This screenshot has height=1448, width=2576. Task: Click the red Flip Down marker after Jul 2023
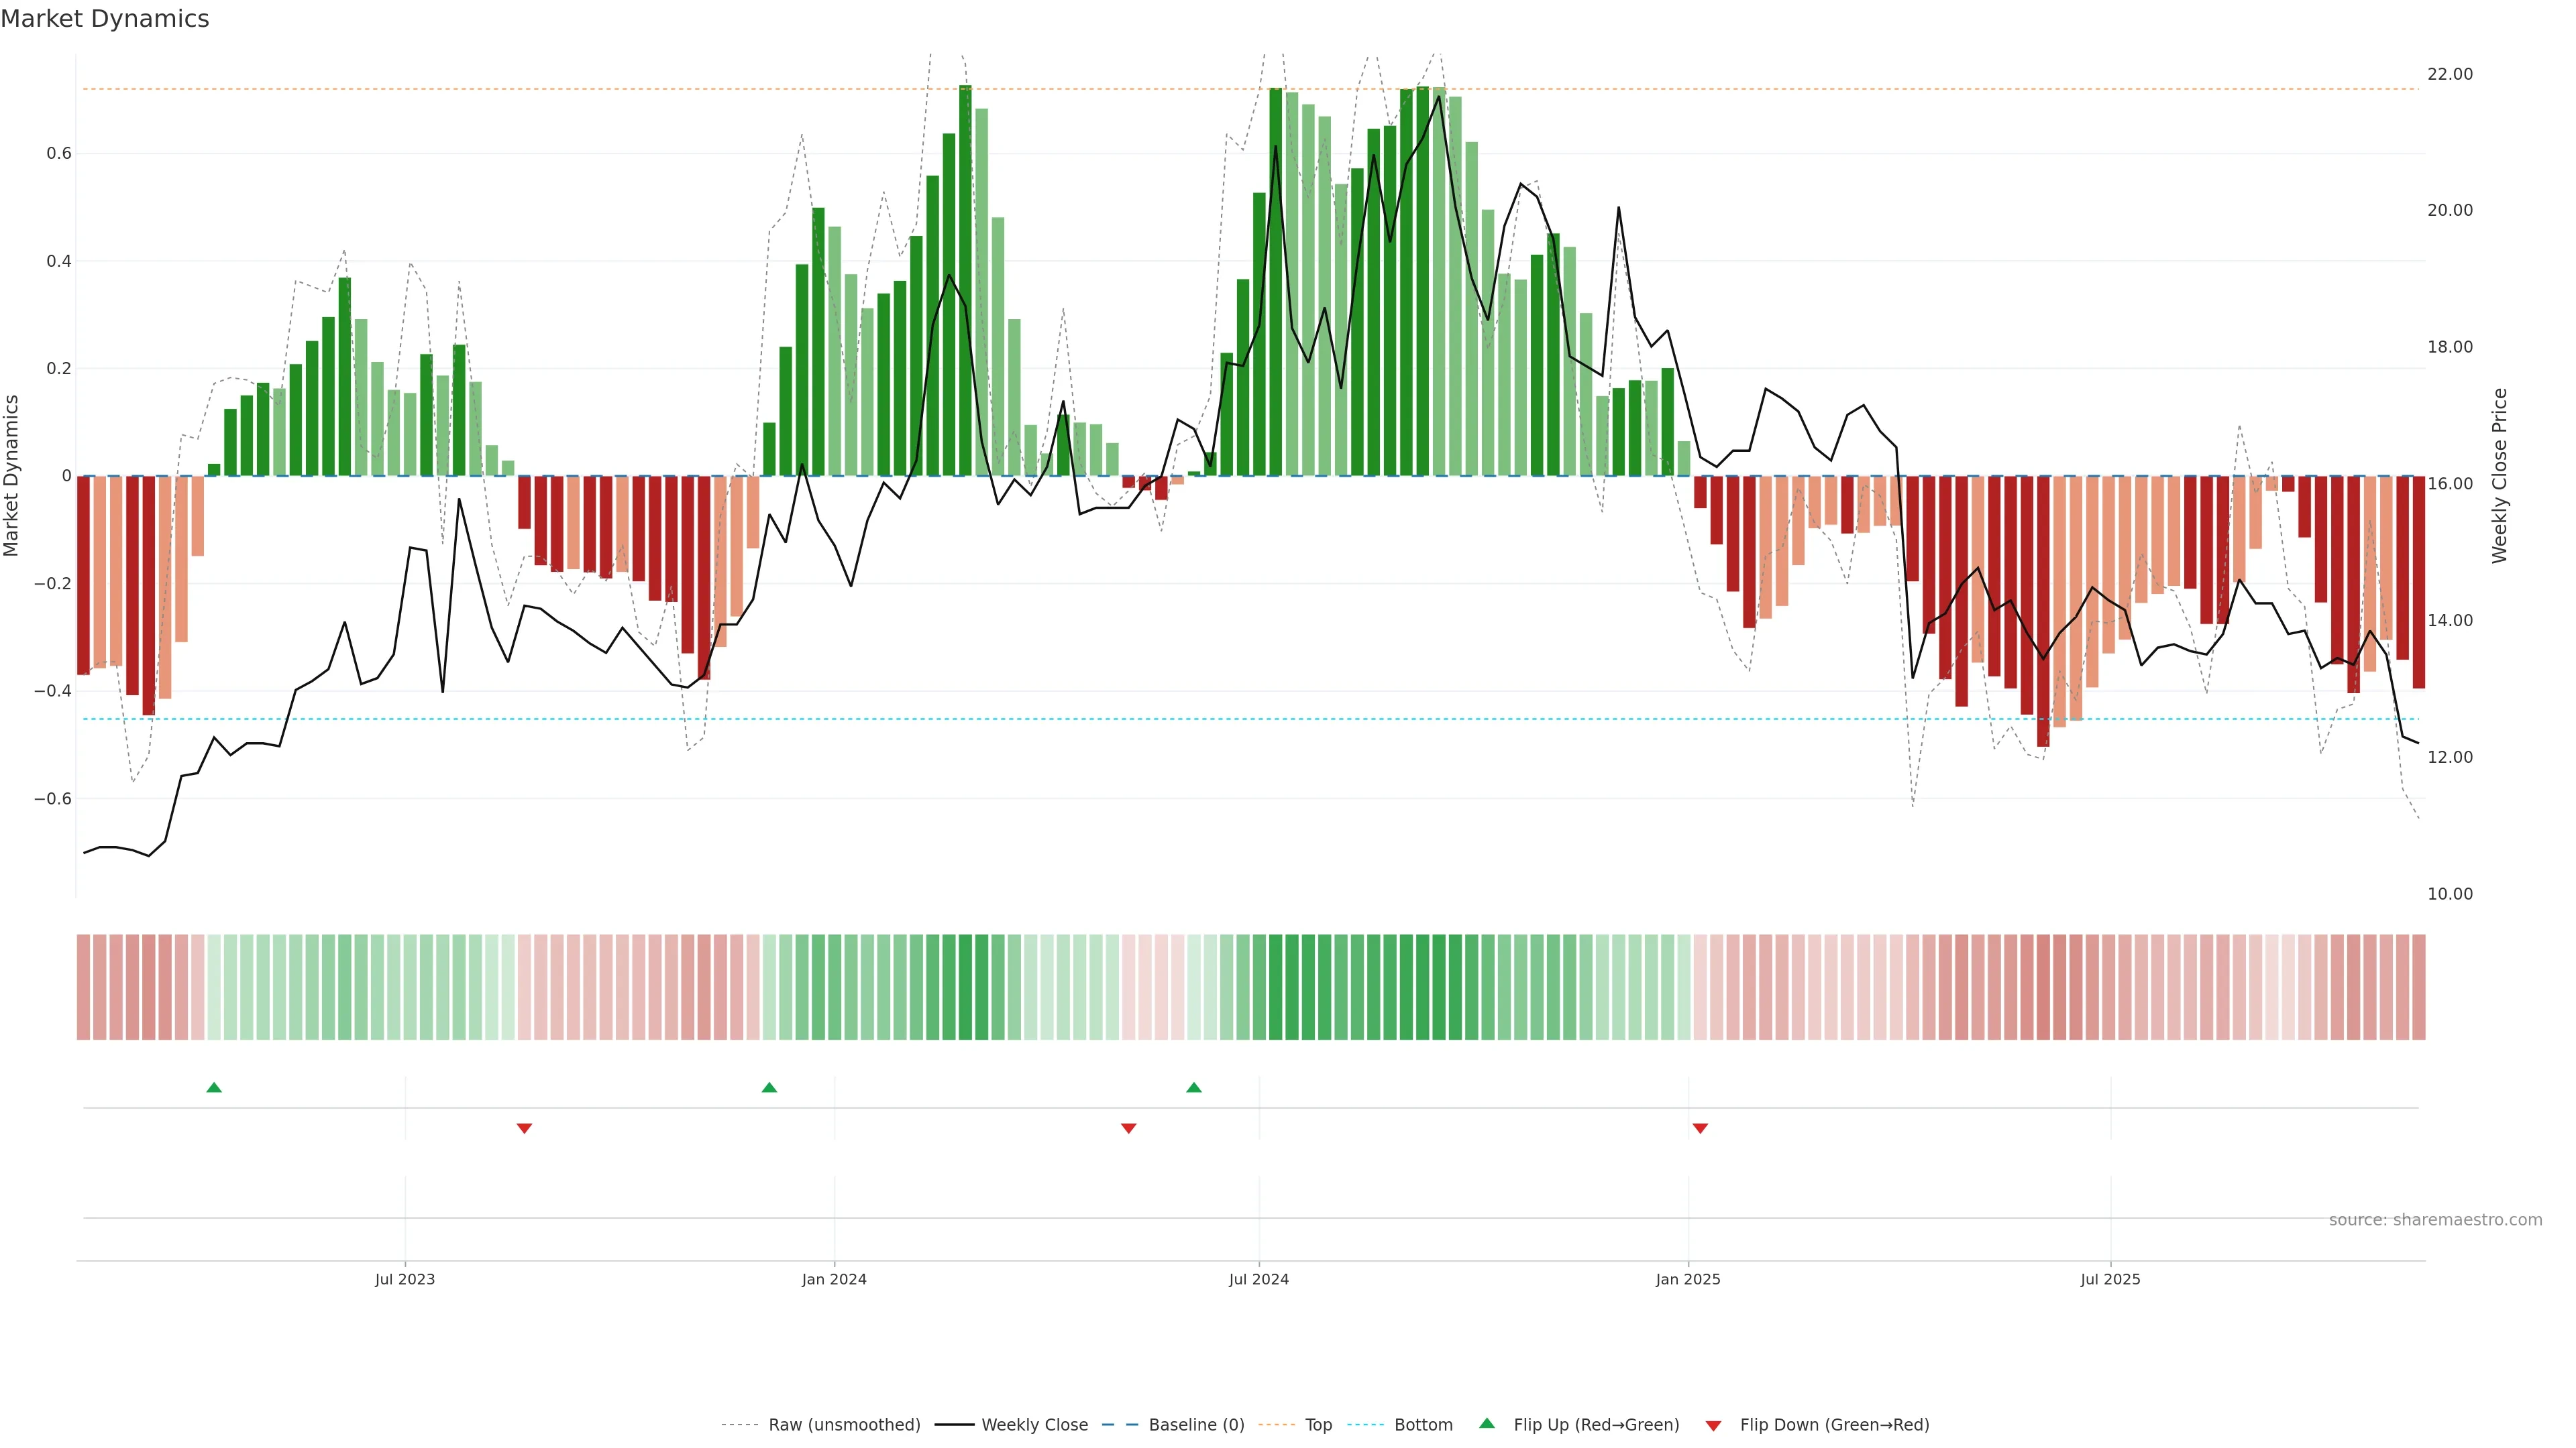pyautogui.click(x=524, y=1128)
